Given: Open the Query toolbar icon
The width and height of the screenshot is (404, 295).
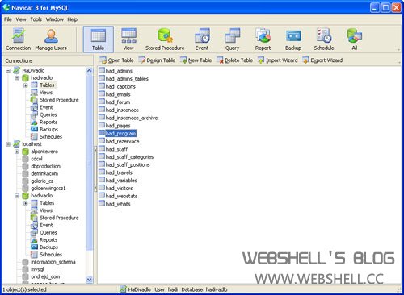Looking at the screenshot, I should click(232, 39).
